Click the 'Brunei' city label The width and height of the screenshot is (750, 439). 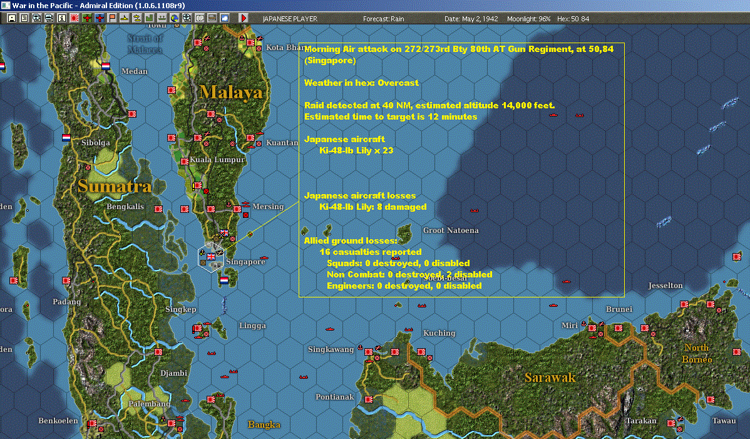(x=619, y=309)
